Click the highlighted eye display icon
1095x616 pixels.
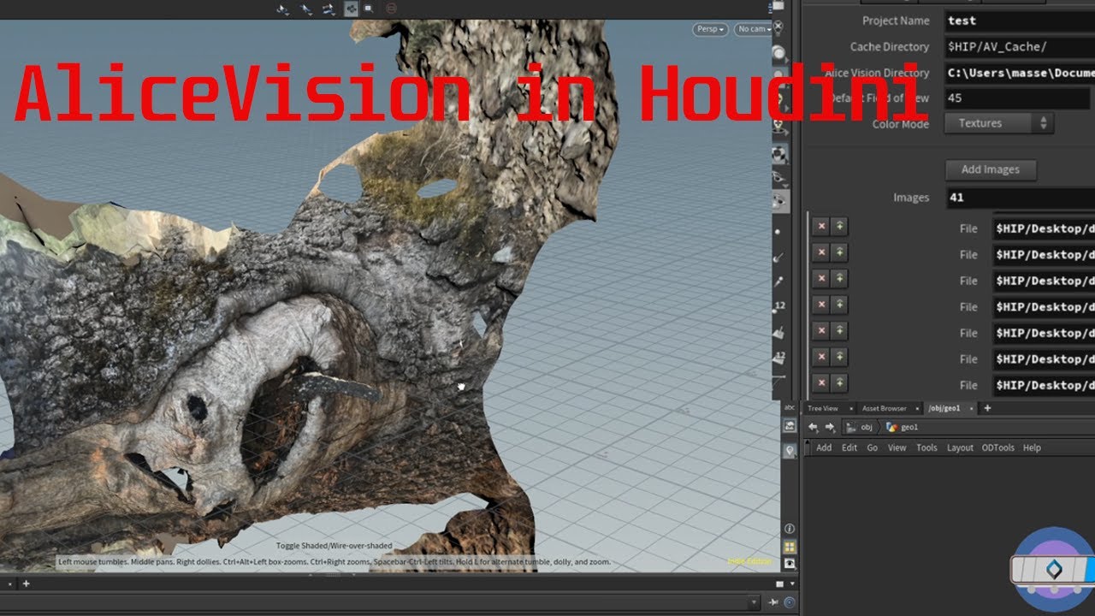pos(779,200)
